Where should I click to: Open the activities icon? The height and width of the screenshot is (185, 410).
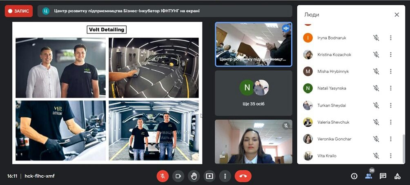(397, 176)
